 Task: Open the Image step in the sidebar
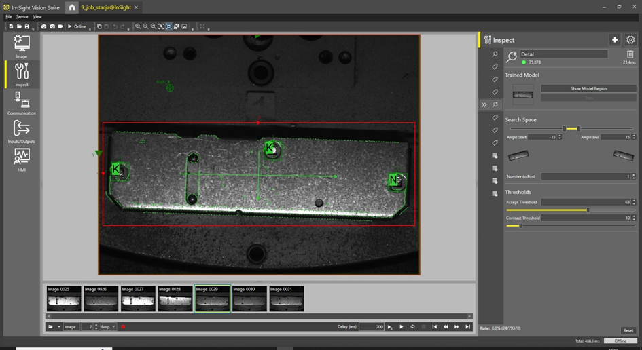pyautogui.click(x=22, y=46)
